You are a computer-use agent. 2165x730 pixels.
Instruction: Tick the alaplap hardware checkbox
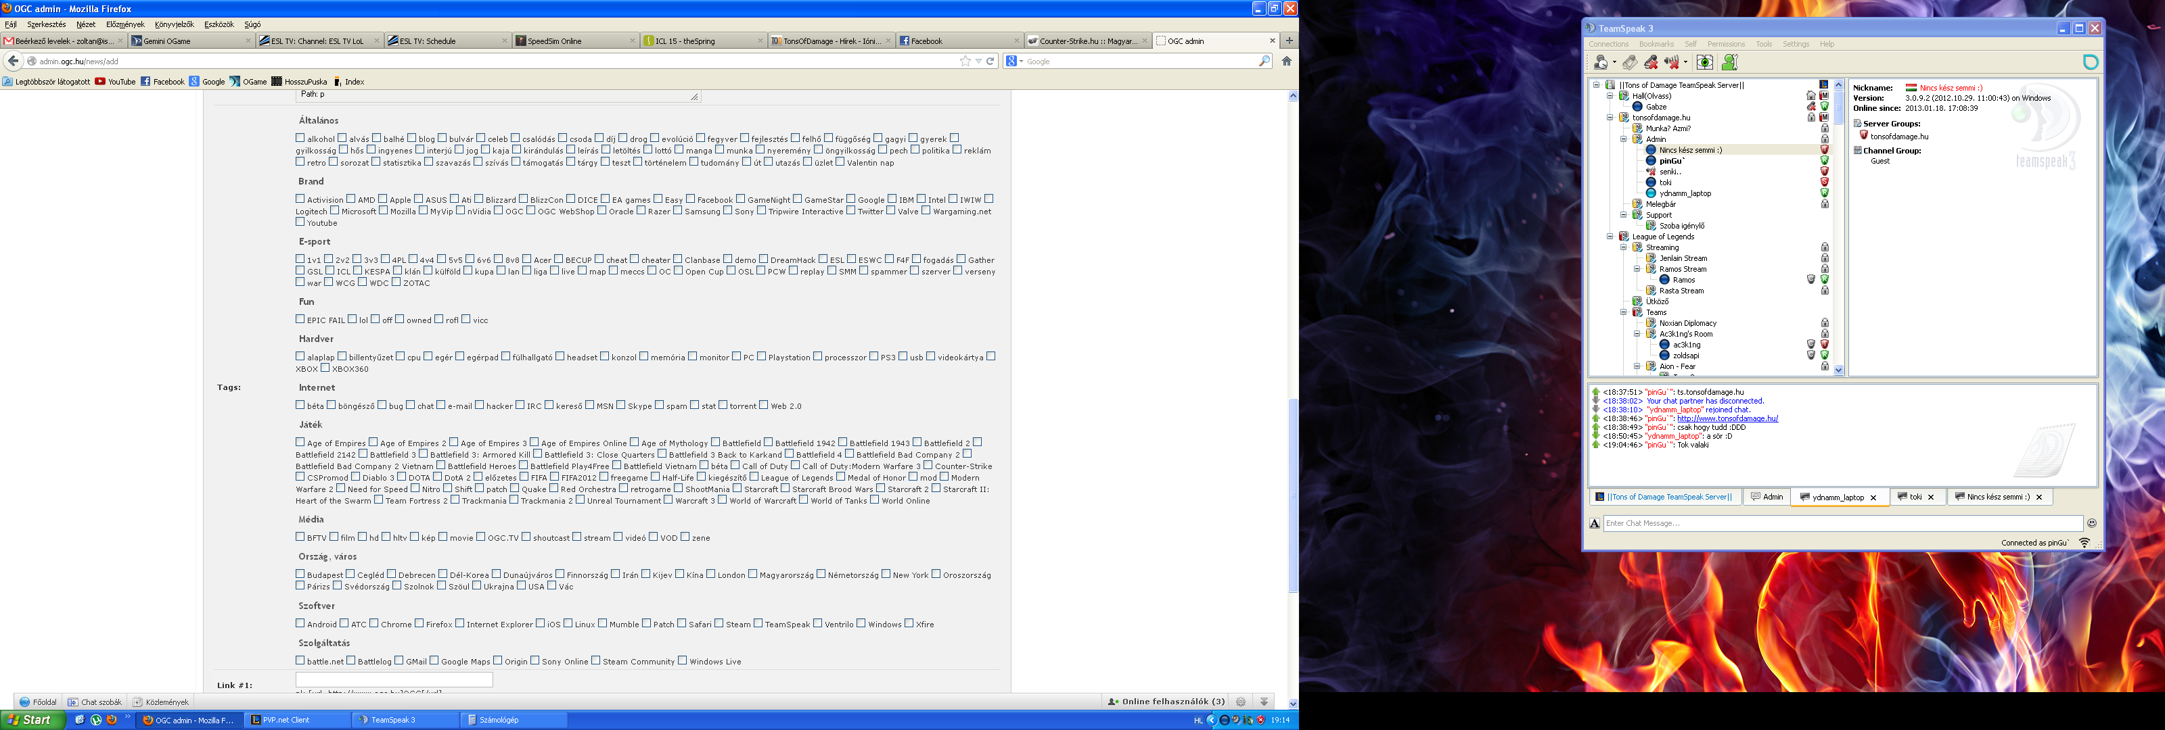[300, 356]
